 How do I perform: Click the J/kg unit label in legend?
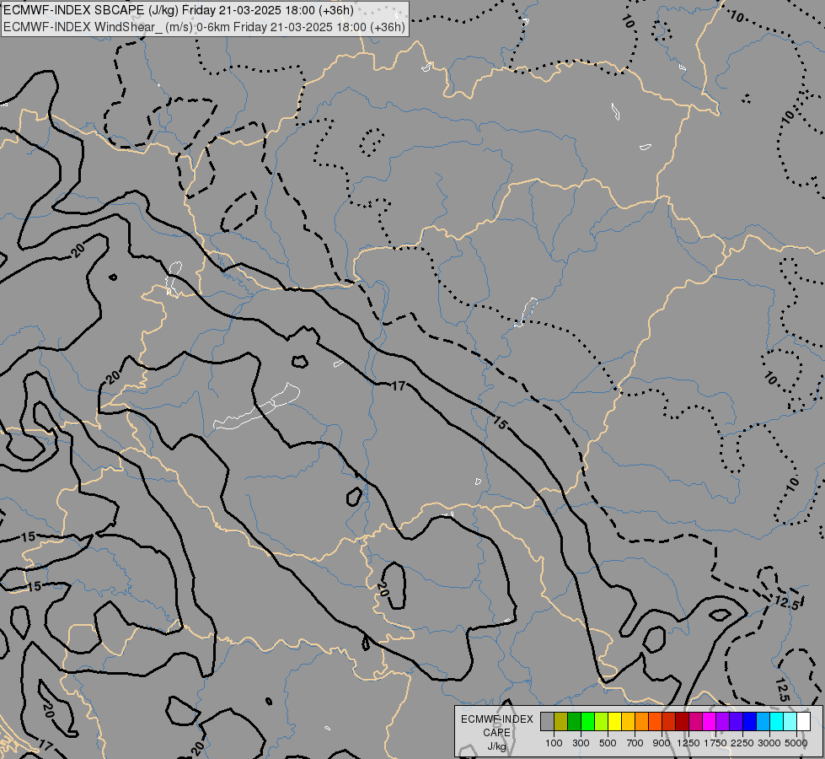pyautogui.click(x=496, y=746)
